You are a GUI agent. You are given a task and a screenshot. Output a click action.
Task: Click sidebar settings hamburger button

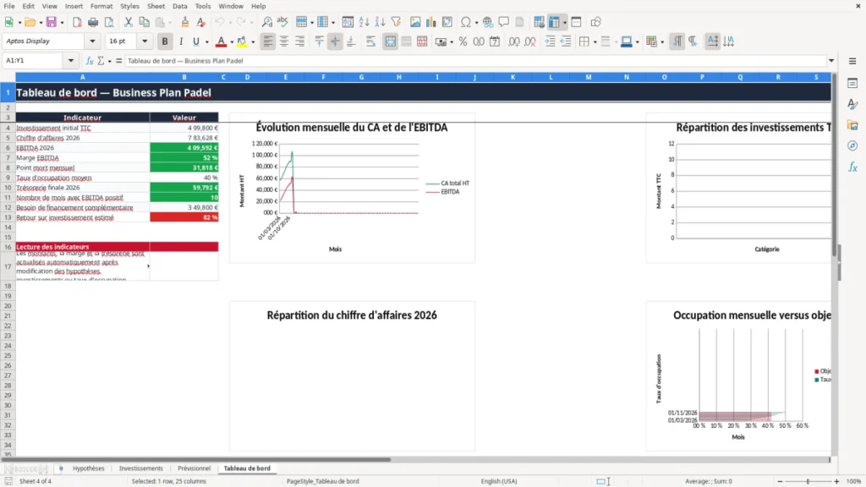(x=852, y=61)
